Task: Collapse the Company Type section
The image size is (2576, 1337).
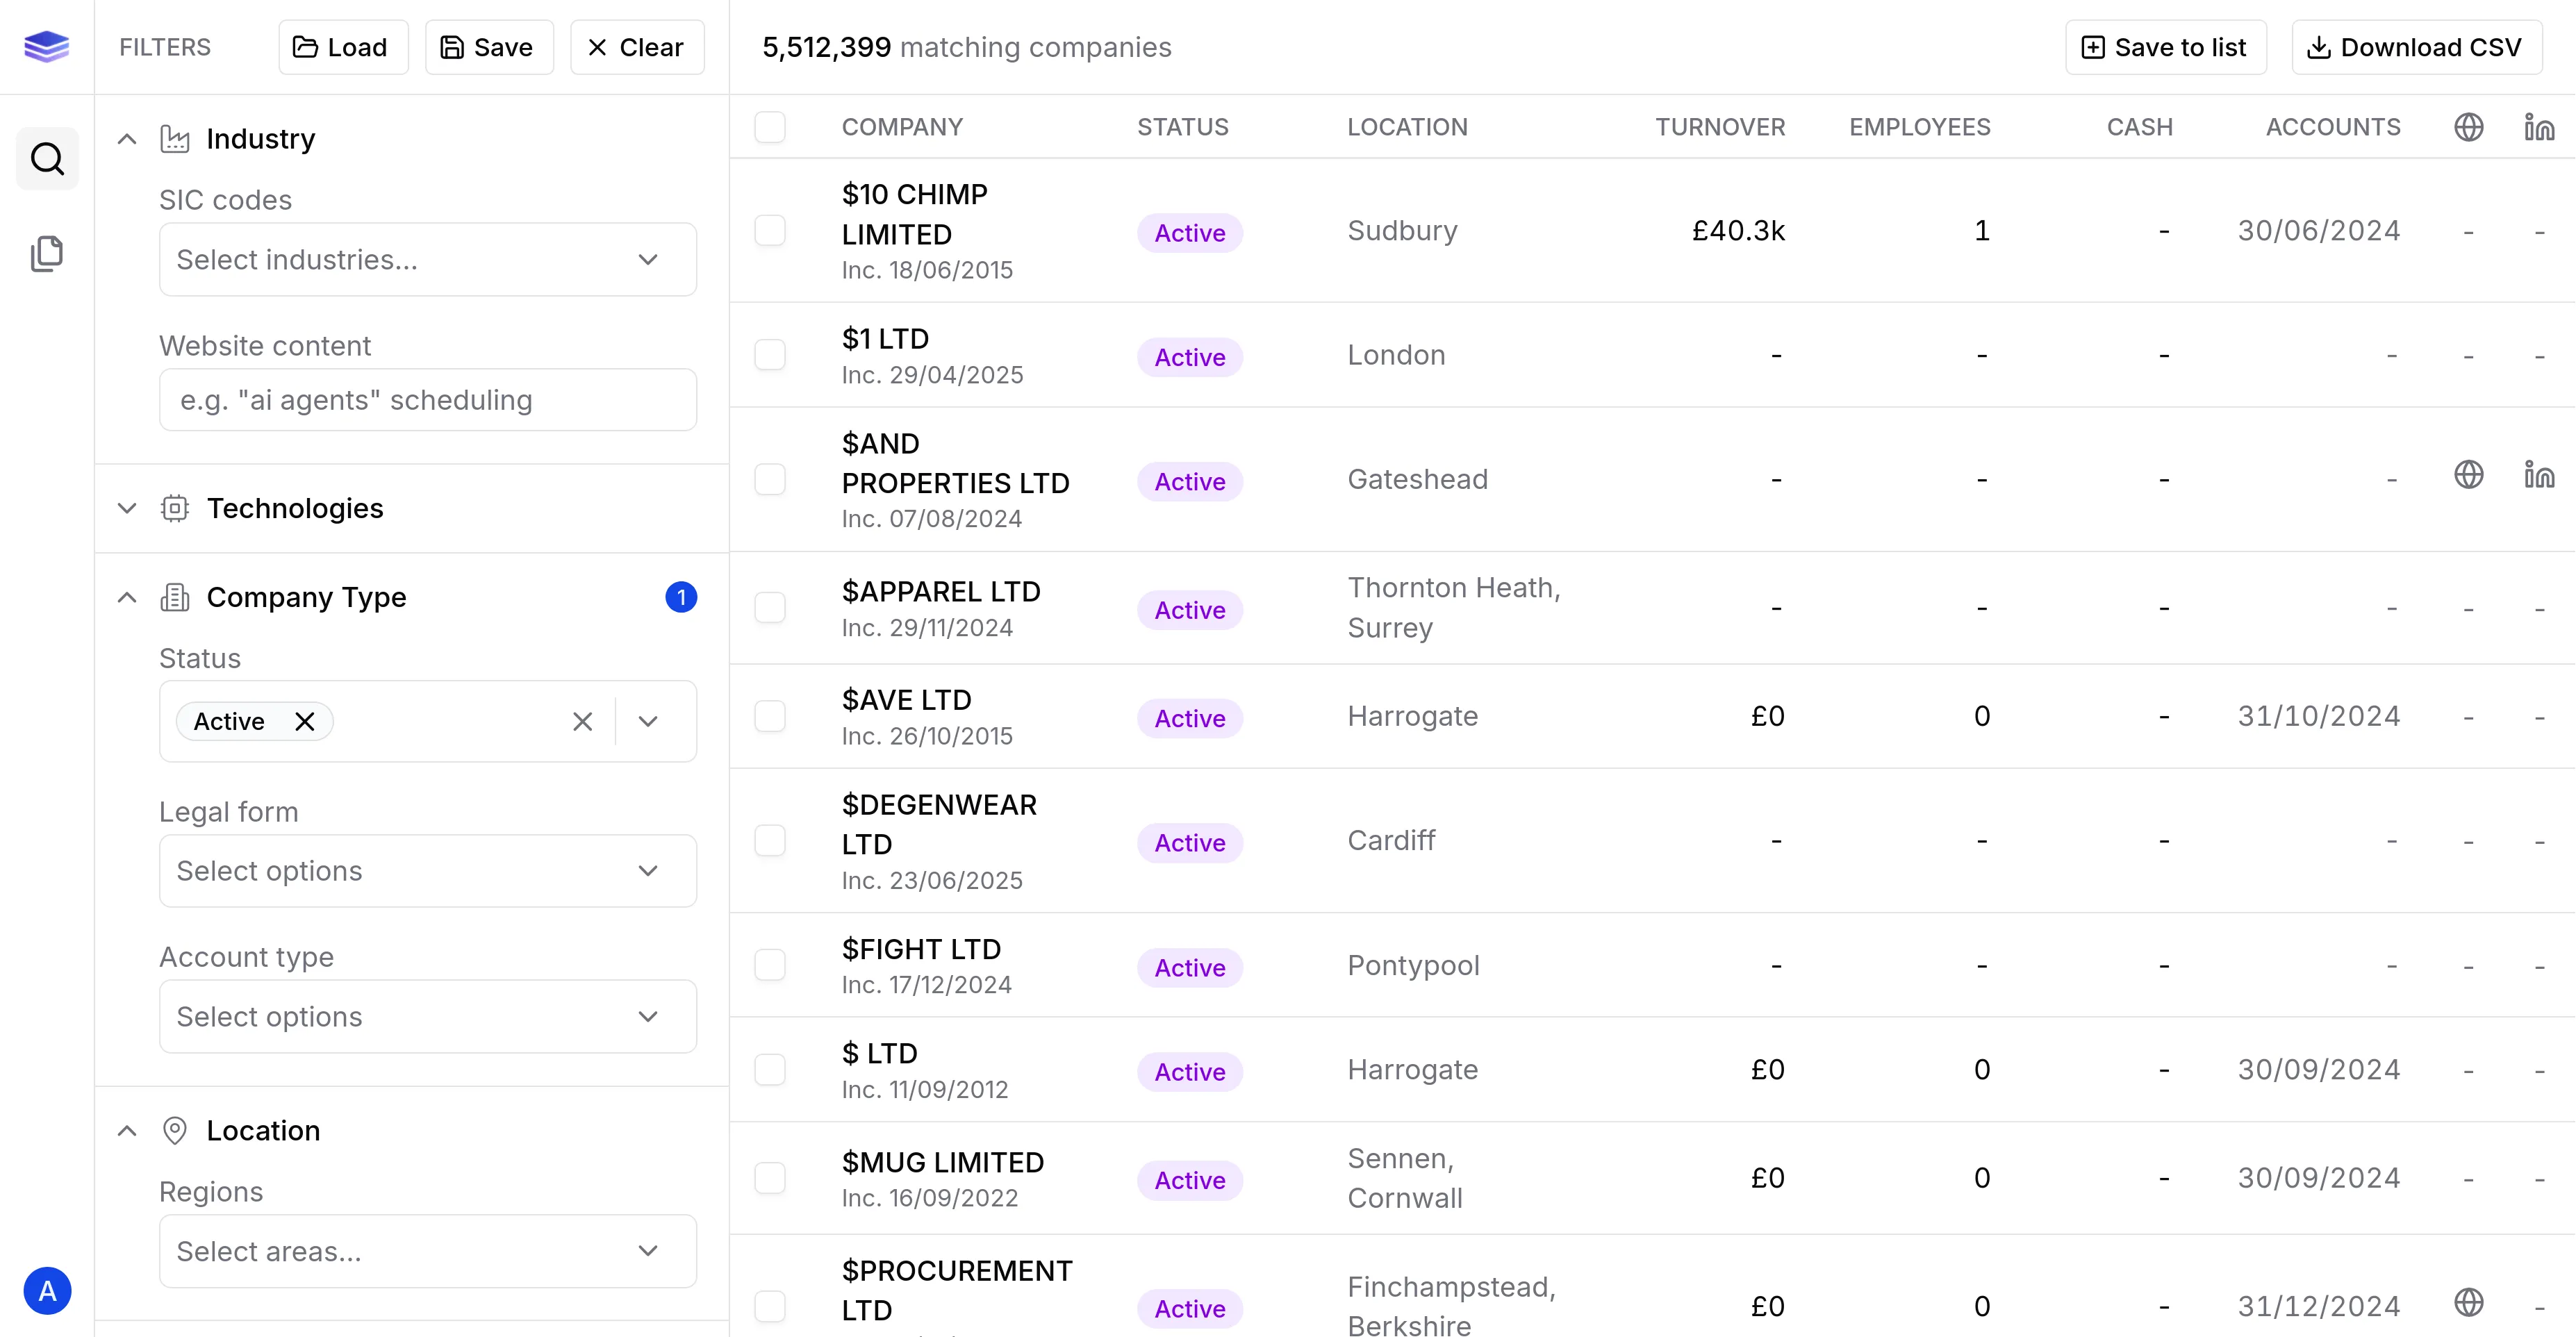Action: [x=127, y=597]
